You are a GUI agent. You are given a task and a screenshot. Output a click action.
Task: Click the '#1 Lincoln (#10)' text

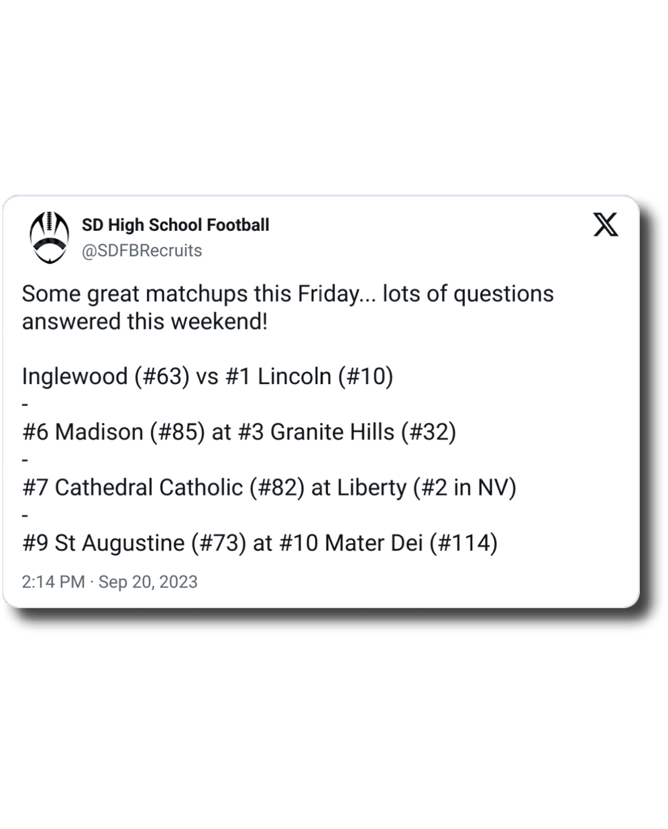[x=309, y=377]
